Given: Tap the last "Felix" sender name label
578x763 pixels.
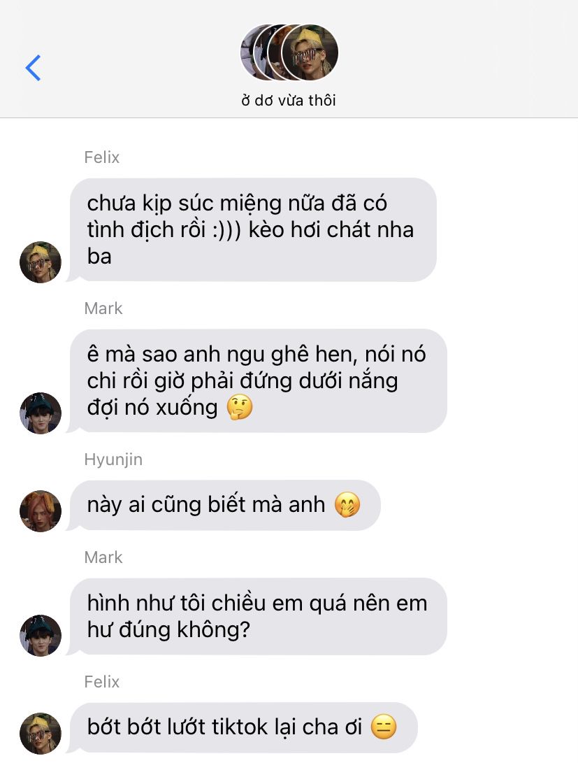Looking at the screenshot, I should point(101,682).
